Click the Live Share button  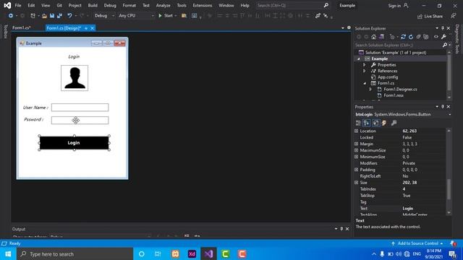tap(430, 16)
